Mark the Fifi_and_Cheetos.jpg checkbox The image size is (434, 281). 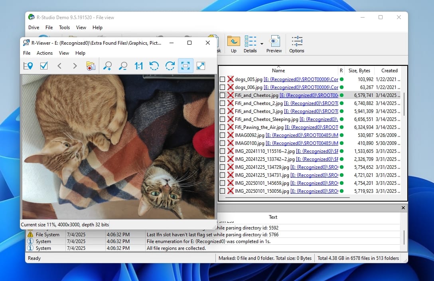tap(222, 95)
